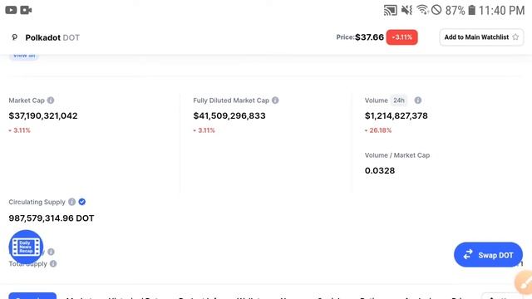Open Fully Diluted Market Cap info icon

(x=275, y=100)
